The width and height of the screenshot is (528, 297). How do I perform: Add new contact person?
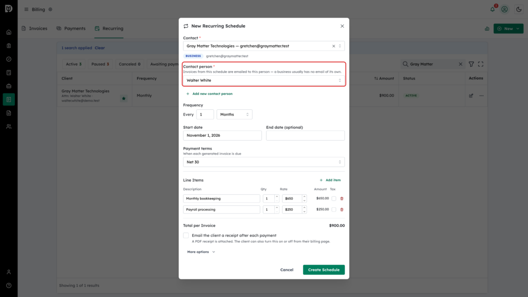[209, 94]
